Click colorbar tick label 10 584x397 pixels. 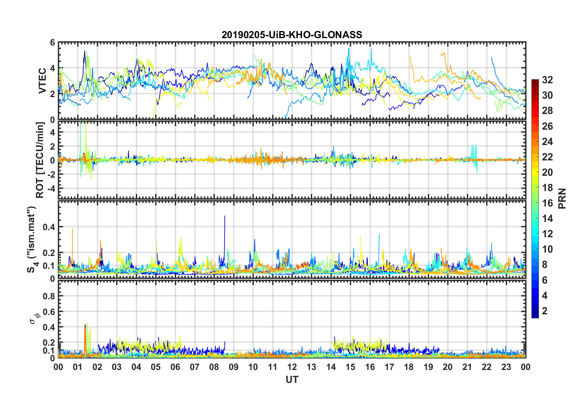[547, 249]
